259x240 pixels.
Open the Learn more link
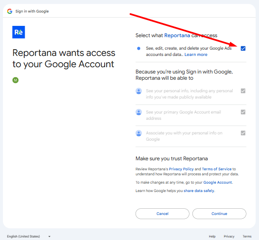click(x=196, y=55)
